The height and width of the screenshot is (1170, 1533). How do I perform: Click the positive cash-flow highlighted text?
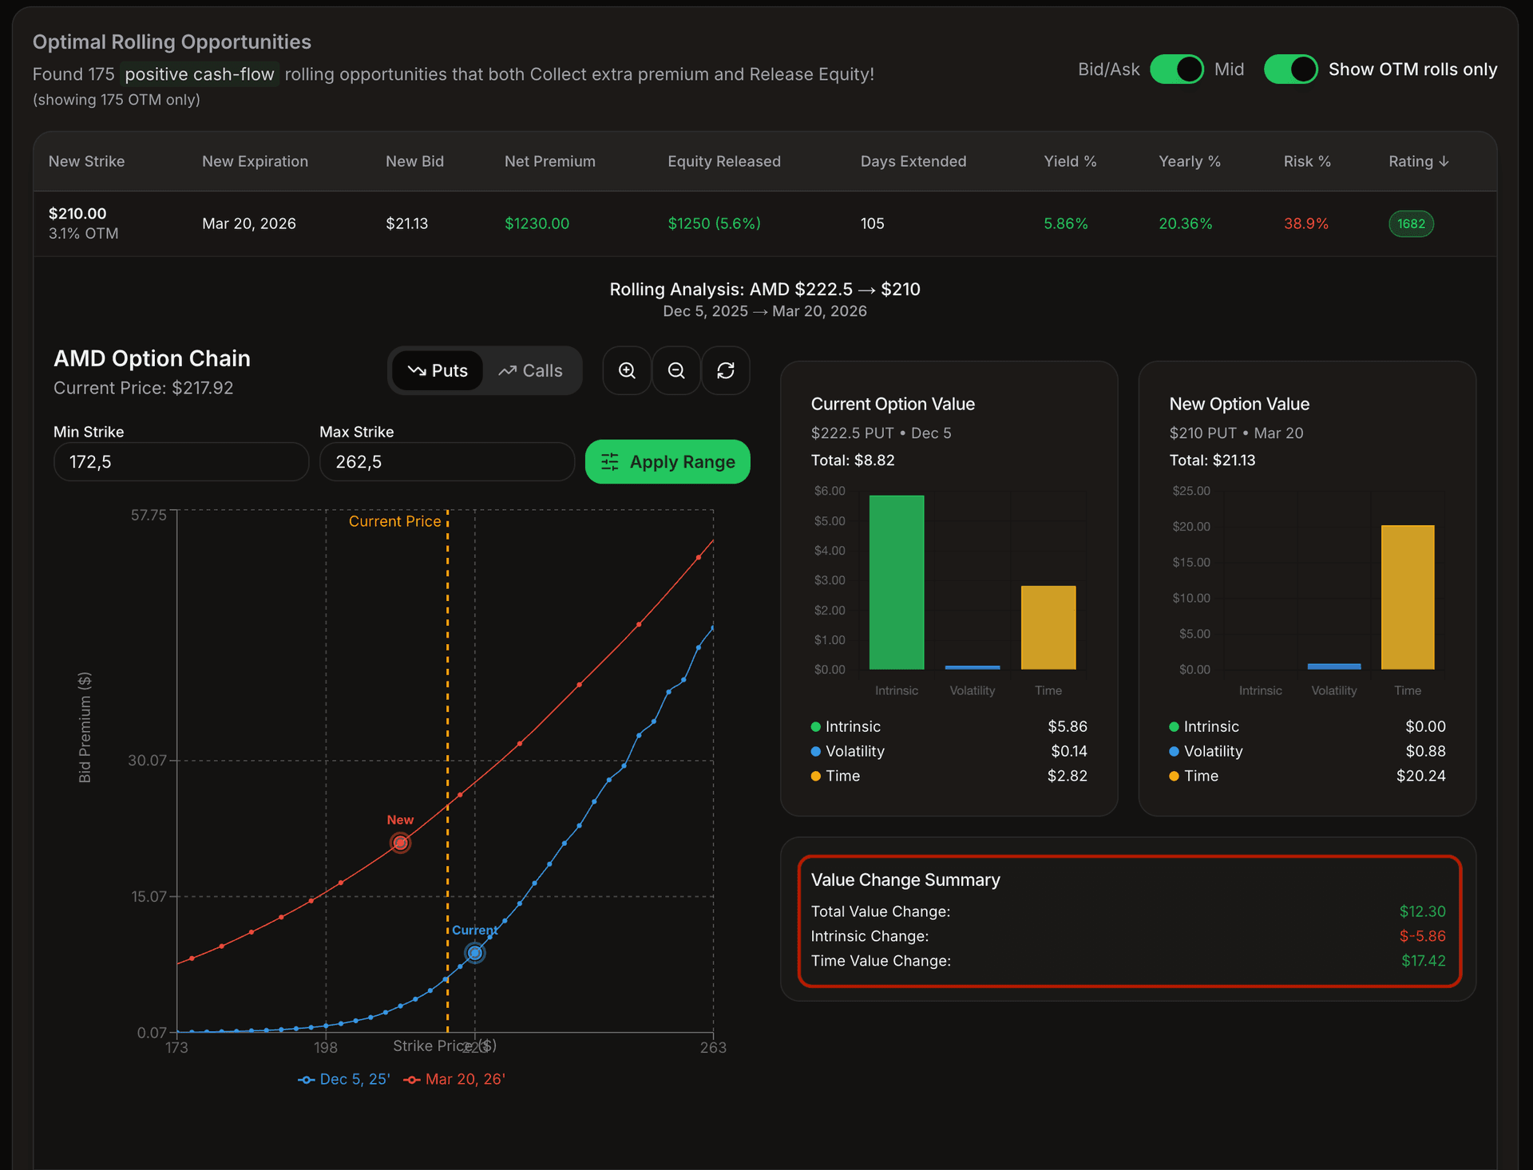[x=200, y=73]
